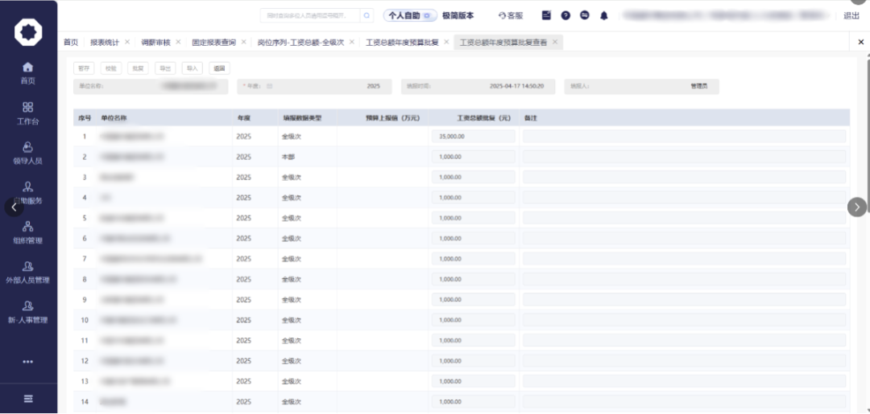
Task: Click 退出 to log out
Action: click(851, 15)
